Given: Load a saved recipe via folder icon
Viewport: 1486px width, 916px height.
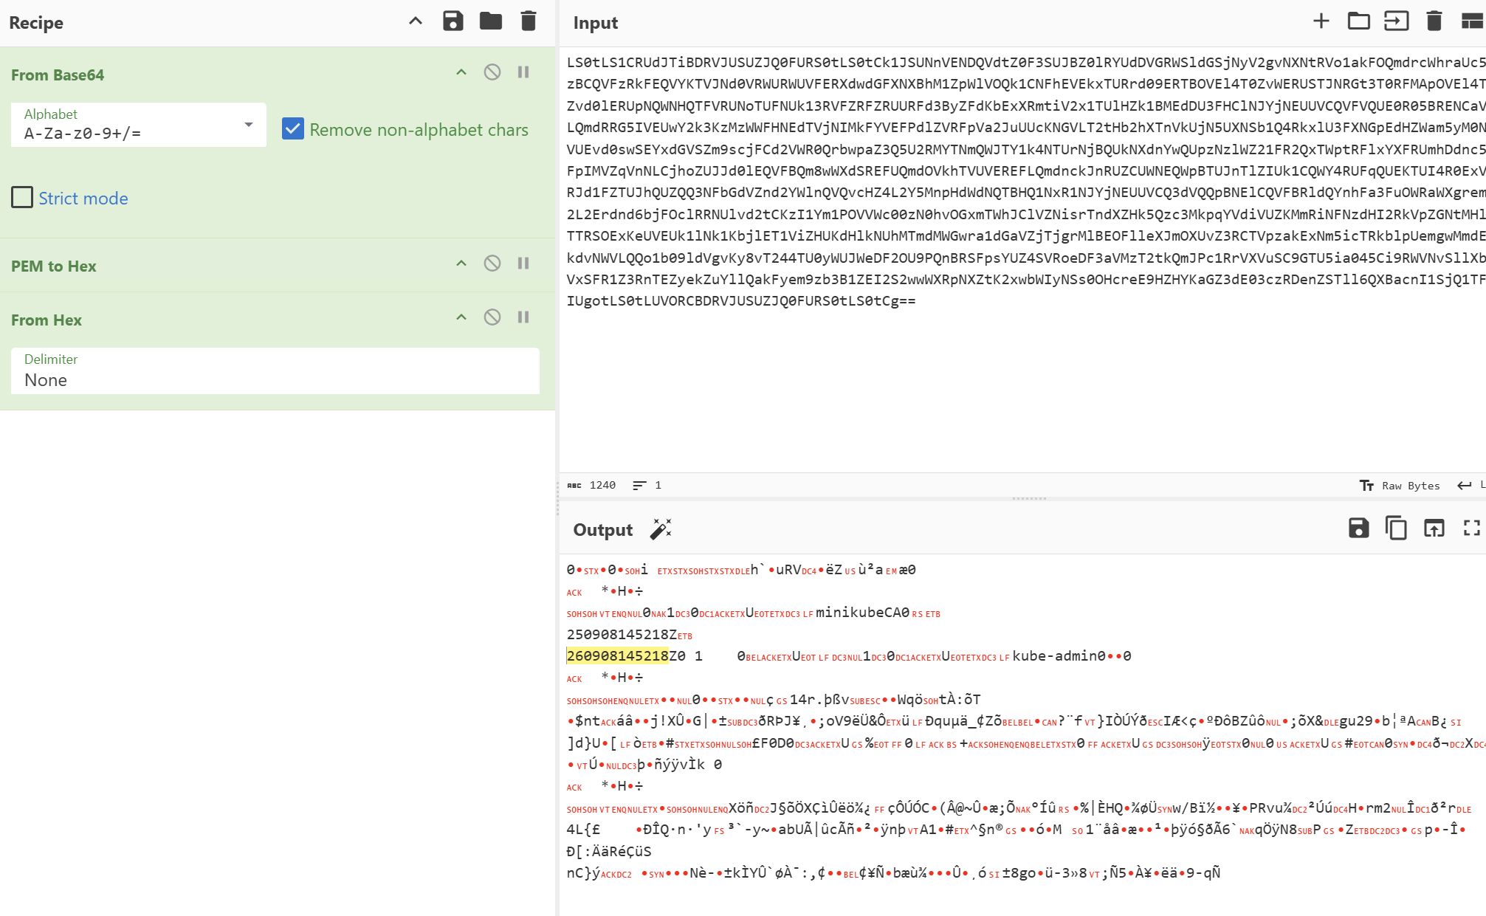Looking at the screenshot, I should click(x=490, y=21).
